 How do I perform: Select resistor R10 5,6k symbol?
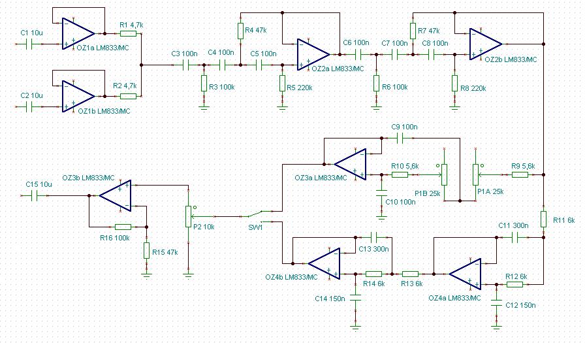tap(400, 174)
